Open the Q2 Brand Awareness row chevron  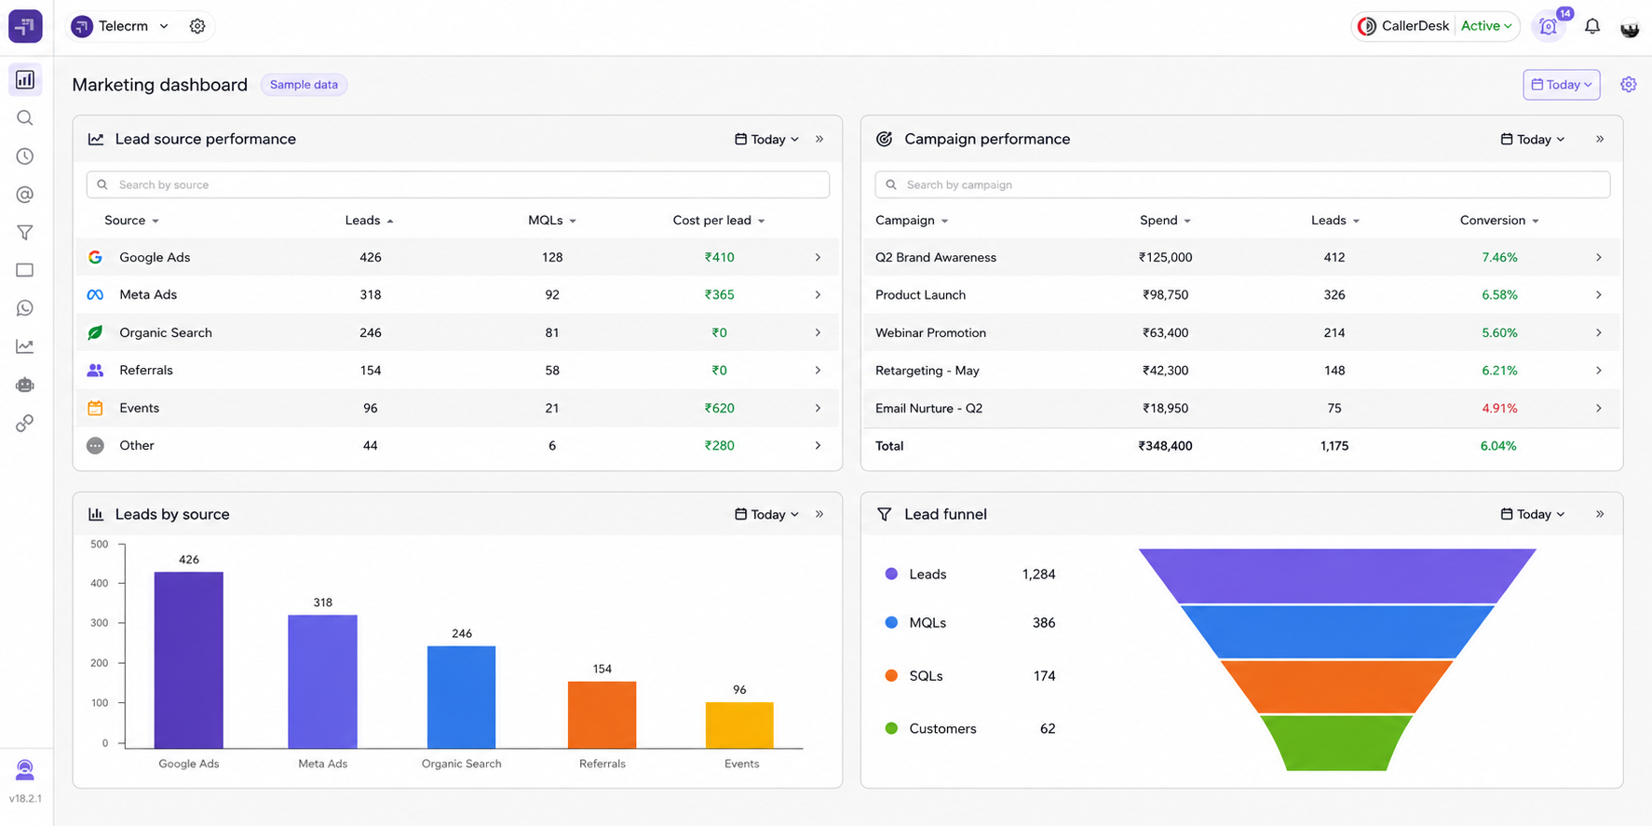pyautogui.click(x=1598, y=257)
